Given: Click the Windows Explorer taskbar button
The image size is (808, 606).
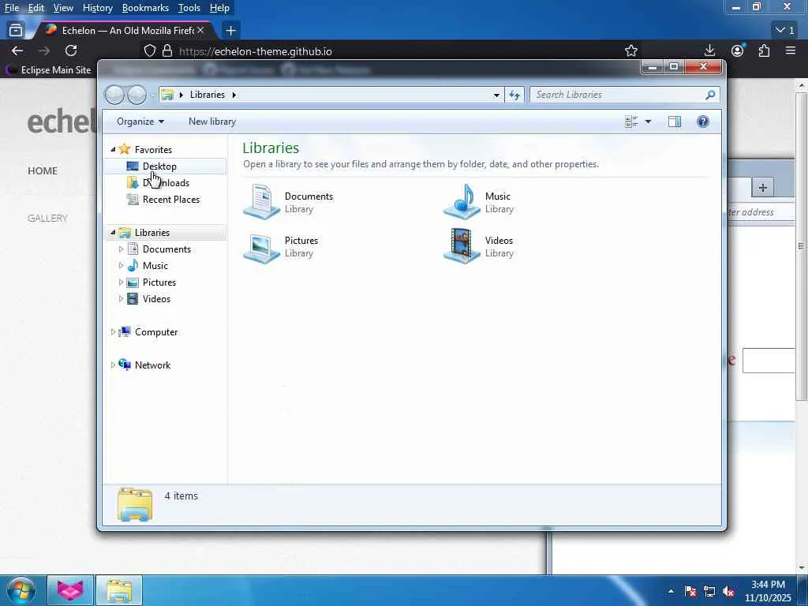Looking at the screenshot, I should click(119, 590).
